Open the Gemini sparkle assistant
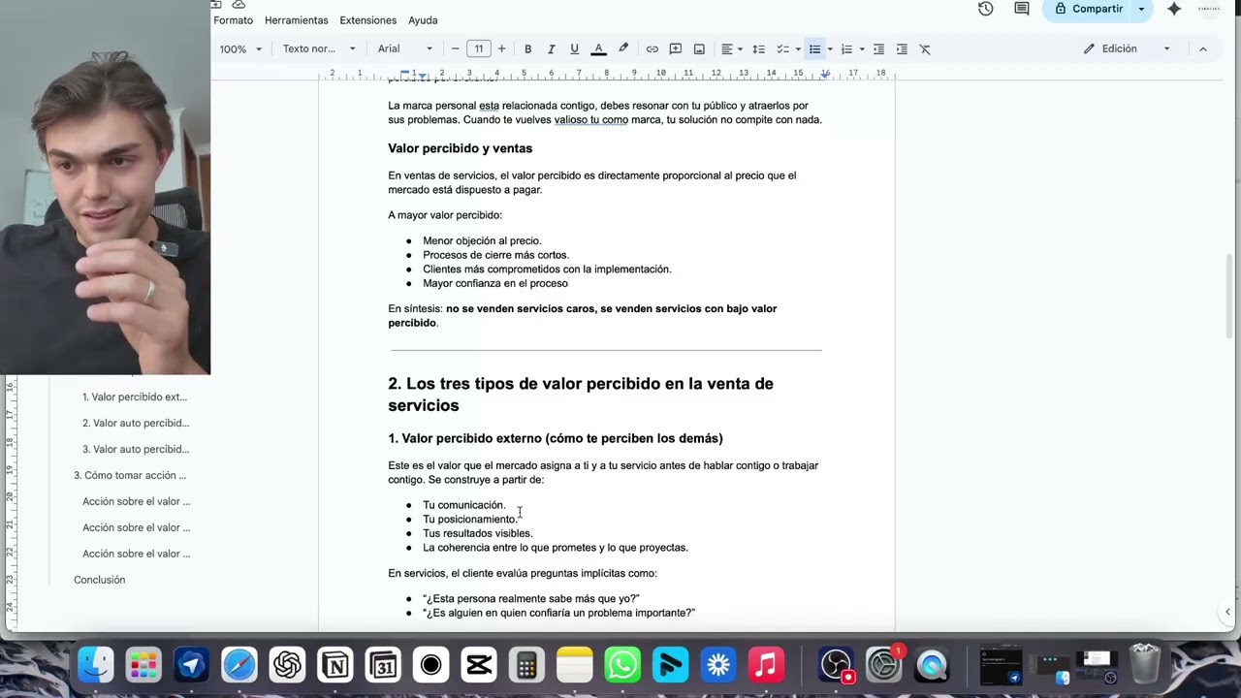This screenshot has width=1241, height=698. [1174, 9]
